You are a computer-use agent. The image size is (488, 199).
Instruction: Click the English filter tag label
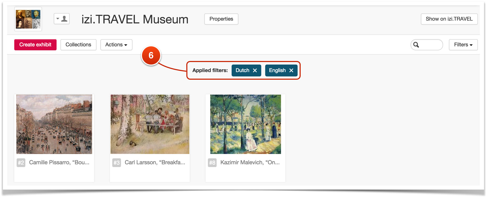[277, 70]
